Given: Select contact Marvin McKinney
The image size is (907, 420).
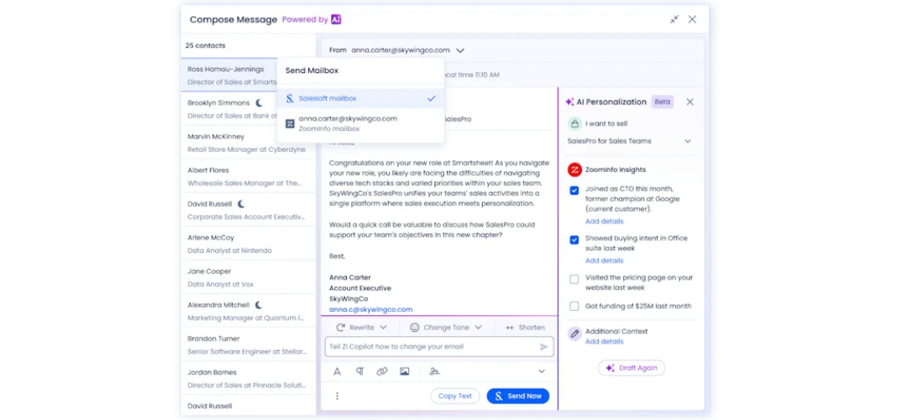Looking at the screenshot, I should pos(248,142).
